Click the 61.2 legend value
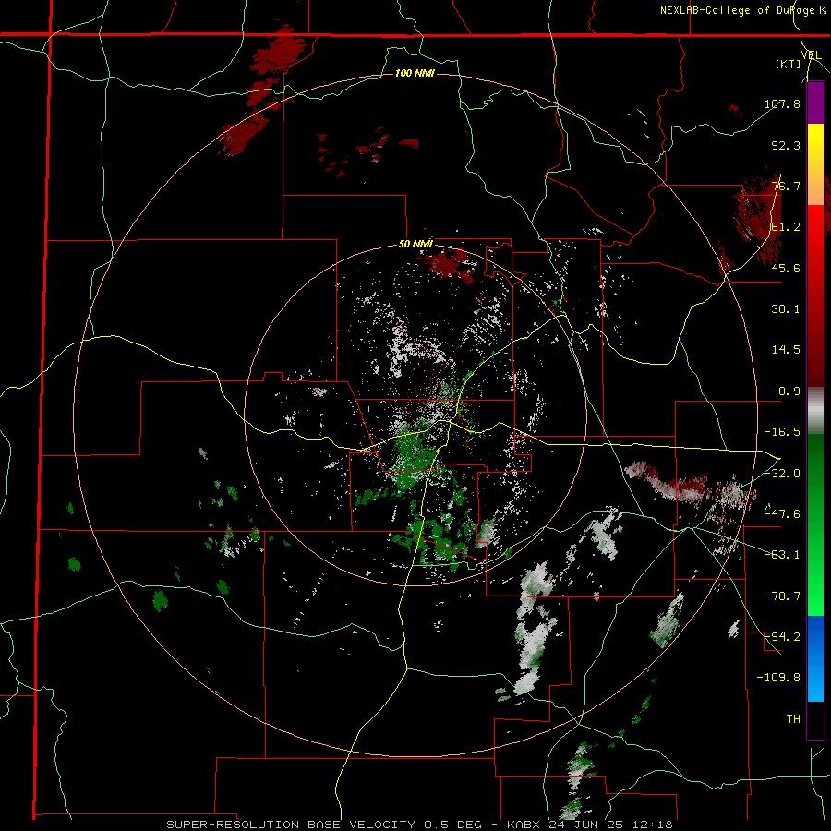Viewport: 831px width, 831px height. pyautogui.click(x=786, y=227)
